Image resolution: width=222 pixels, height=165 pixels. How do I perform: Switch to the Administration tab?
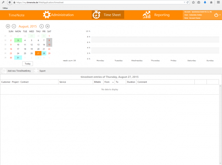click(x=62, y=15)
